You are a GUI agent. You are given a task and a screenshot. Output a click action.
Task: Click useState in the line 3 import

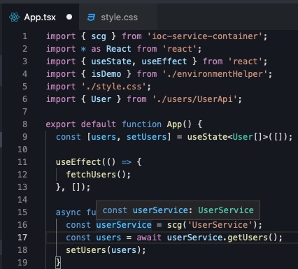coord(111,61)
